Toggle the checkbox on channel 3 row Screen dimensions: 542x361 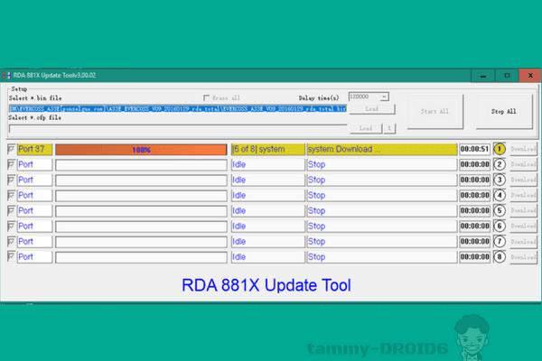point(11,180)
